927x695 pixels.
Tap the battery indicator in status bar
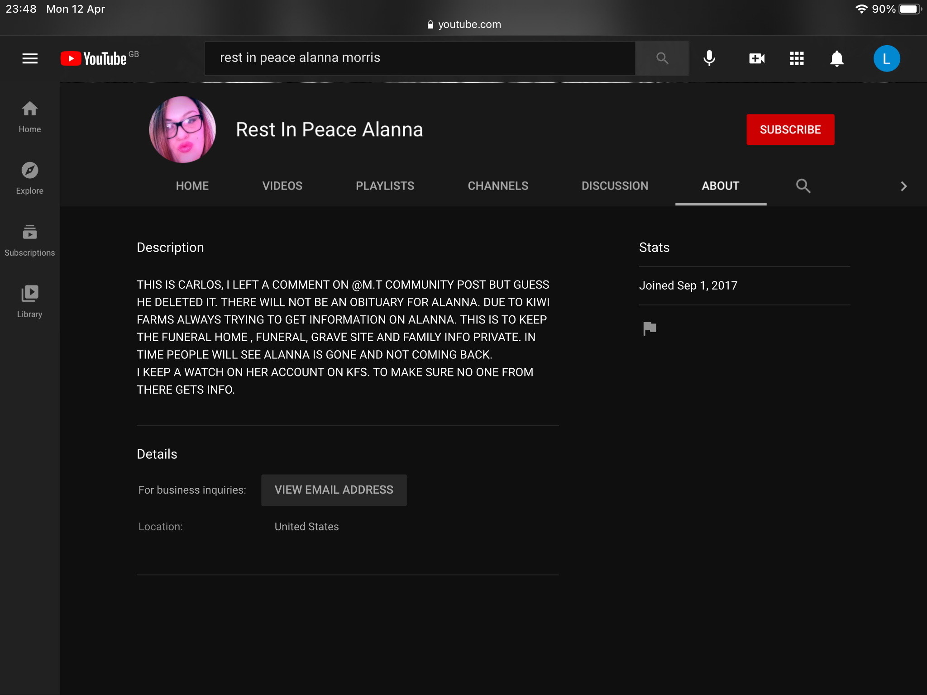910,9
